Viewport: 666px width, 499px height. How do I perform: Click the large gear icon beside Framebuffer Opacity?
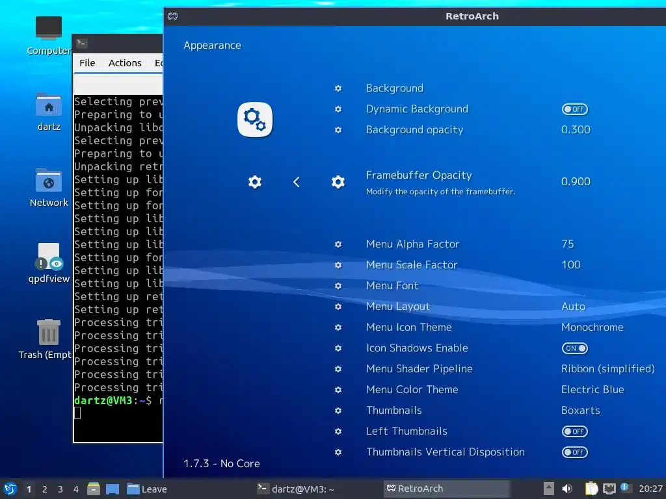coord(338,182)
